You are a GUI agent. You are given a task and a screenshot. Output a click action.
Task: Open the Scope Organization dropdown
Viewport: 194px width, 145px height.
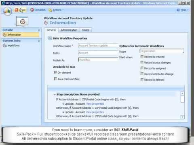coord(162,51)
